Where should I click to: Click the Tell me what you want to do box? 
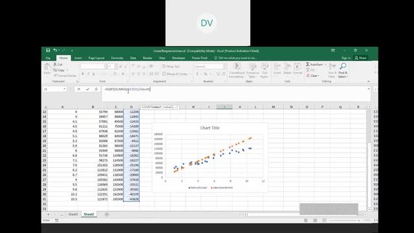coord(235,58)
